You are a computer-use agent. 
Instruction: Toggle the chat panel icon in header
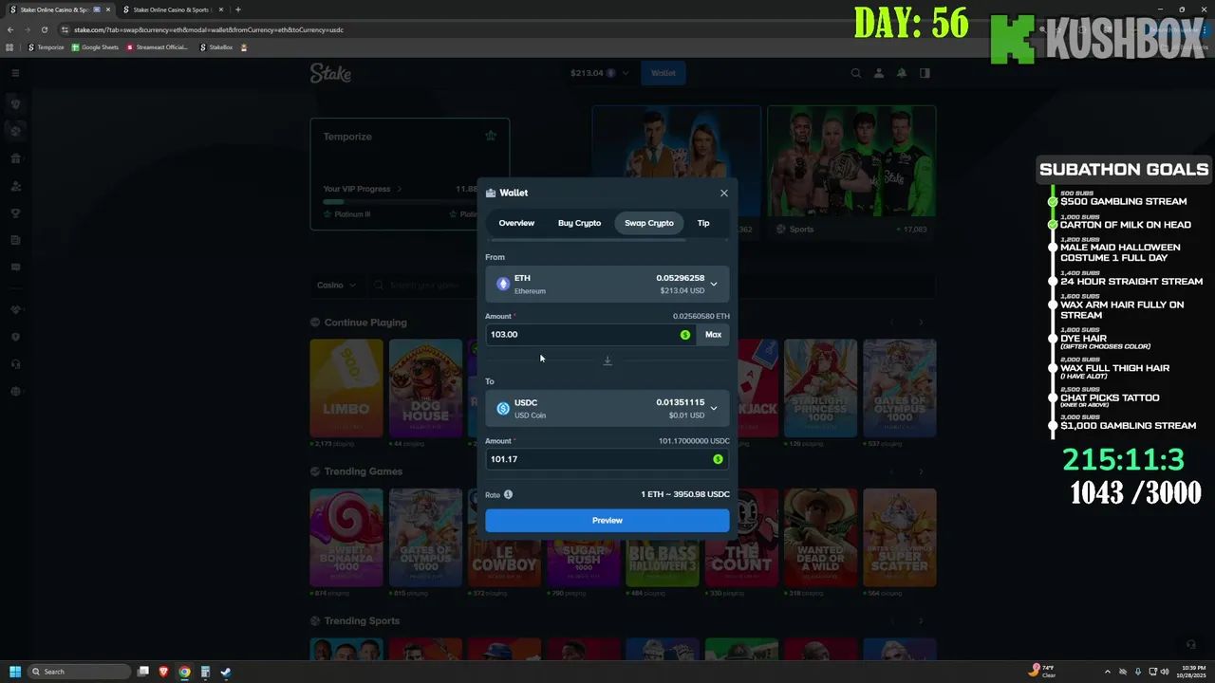pos(925,73)
